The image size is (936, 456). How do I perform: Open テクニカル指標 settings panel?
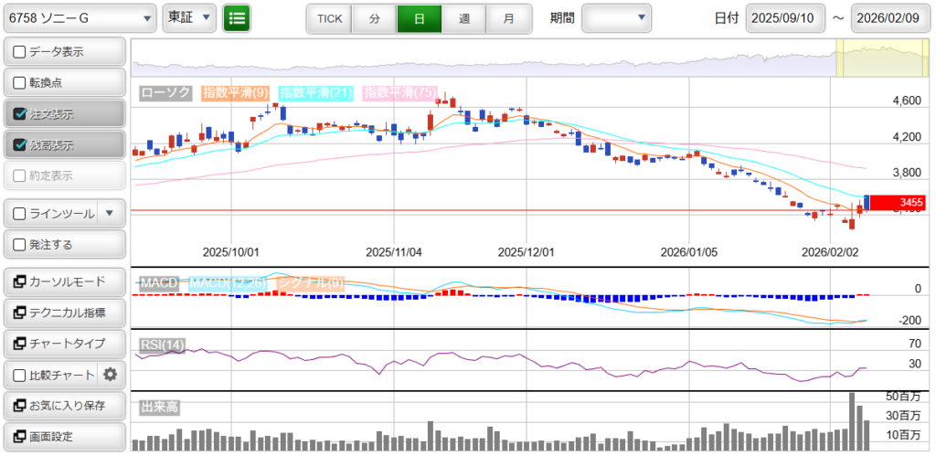[64, 313]
